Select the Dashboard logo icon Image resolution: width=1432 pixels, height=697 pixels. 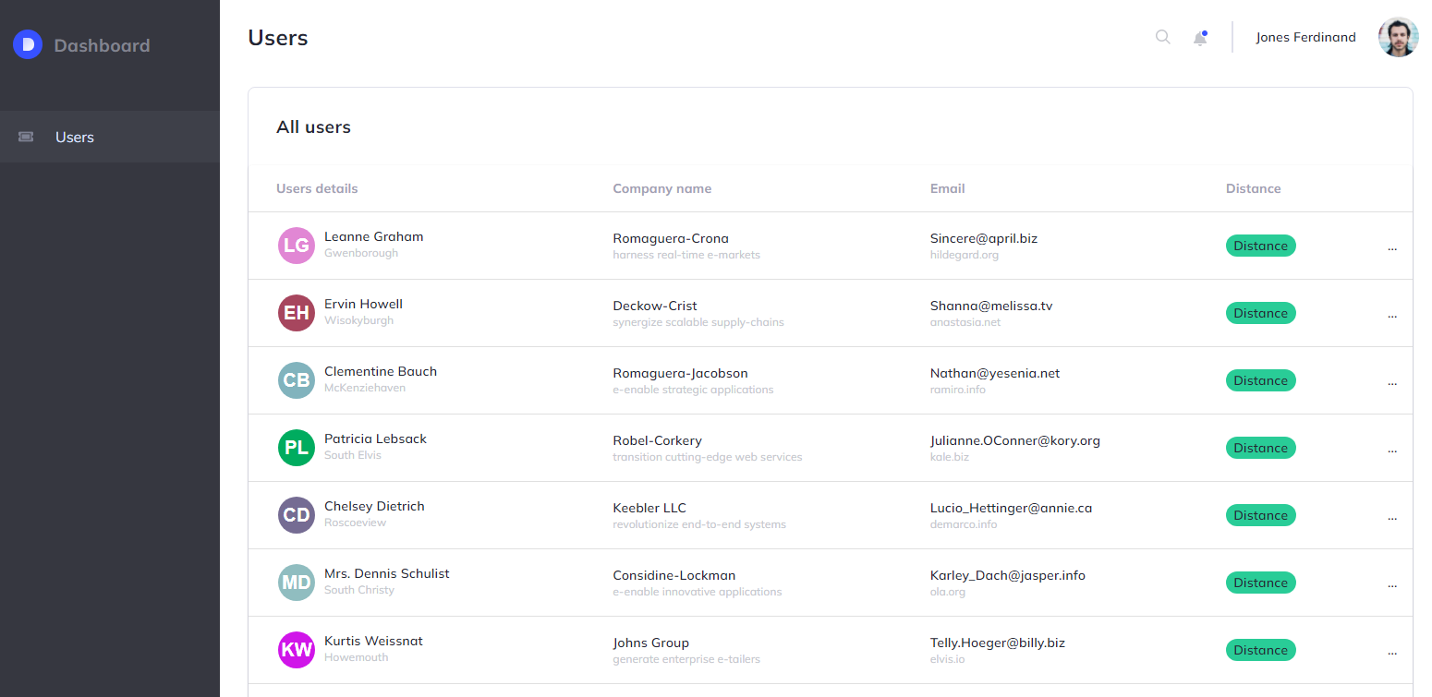28,44
